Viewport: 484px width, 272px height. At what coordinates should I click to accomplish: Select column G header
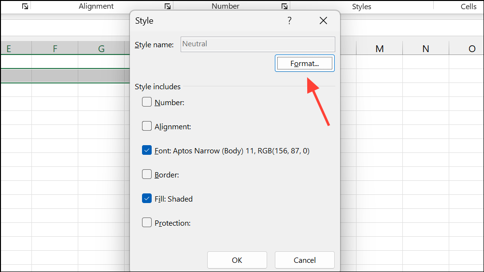tap(101, 49)
